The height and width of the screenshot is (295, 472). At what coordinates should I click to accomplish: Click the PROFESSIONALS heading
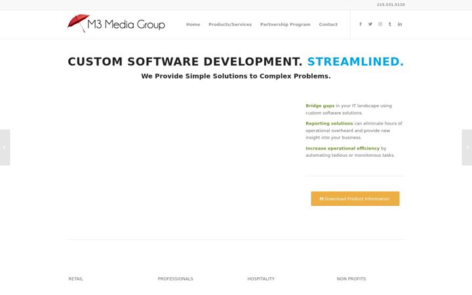(x=176, y=279)
